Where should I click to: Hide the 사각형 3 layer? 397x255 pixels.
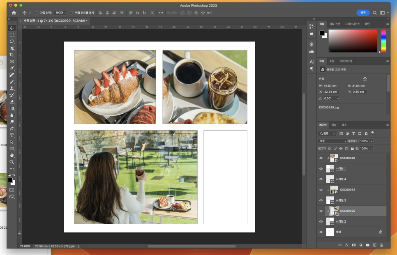tap(321, 200)
